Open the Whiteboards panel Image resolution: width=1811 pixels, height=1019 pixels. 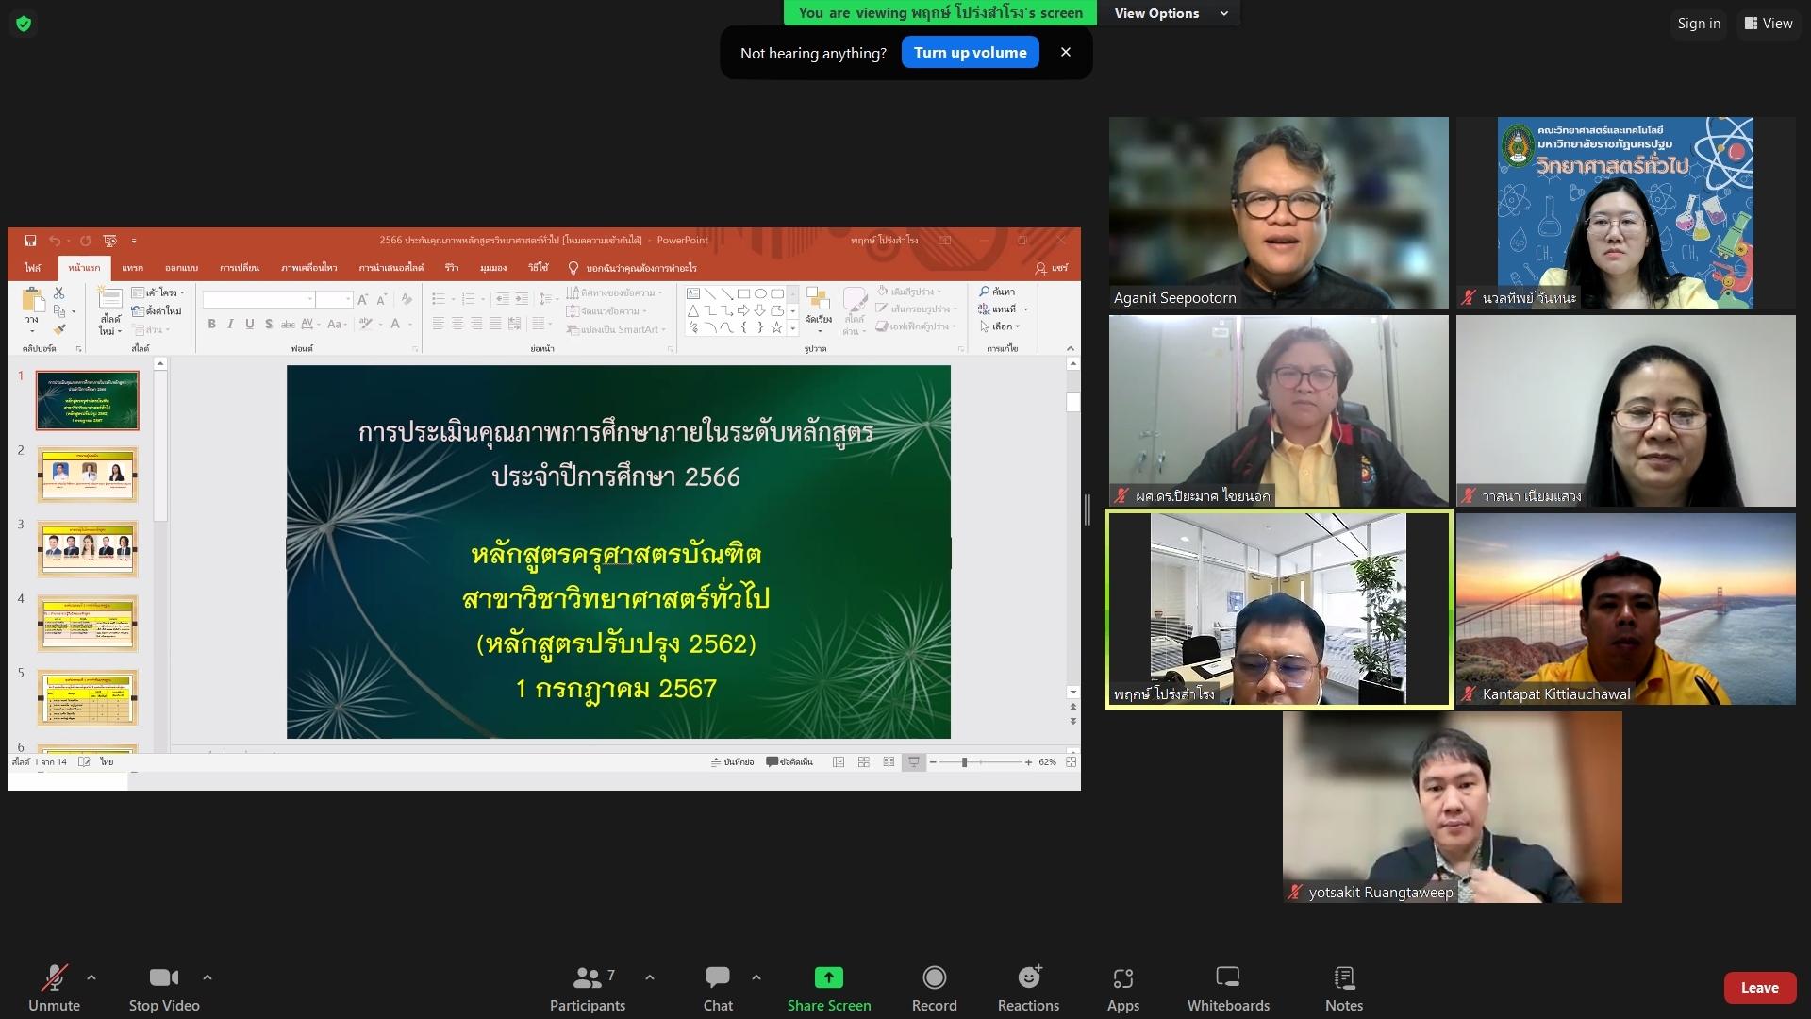point(1227,986)
